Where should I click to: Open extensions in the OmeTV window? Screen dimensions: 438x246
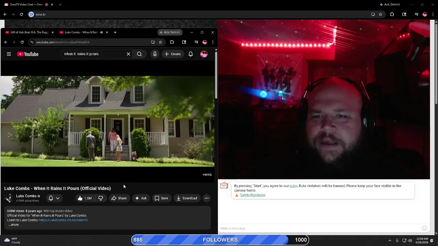point(392,14)
